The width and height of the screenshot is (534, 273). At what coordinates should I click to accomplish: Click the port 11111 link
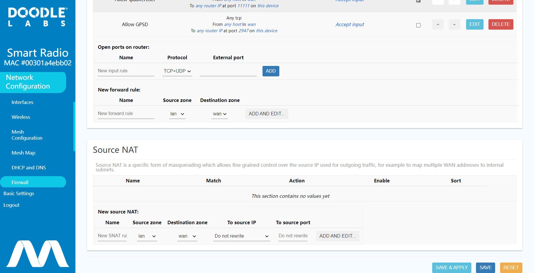[243, 6]
